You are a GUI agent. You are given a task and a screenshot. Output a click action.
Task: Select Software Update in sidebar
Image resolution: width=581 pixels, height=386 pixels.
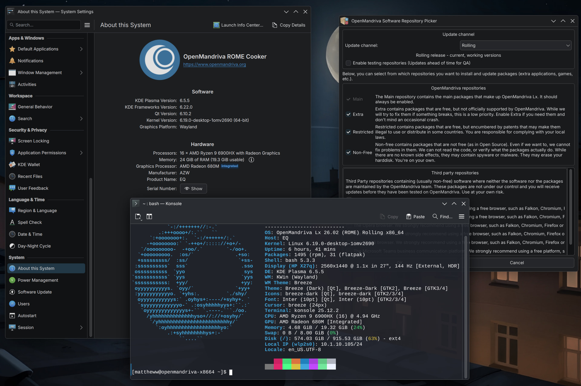(x=35, y=292)
